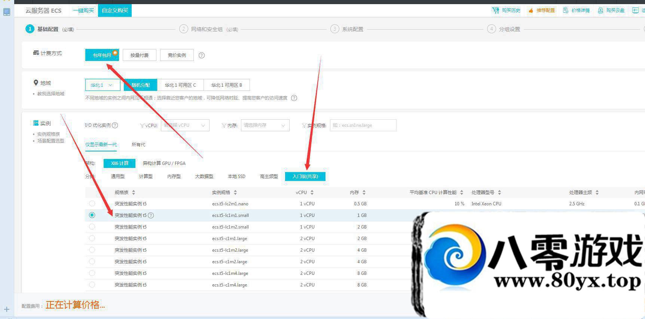The image size is (645, 319).
Task: Click the recommended configuration (推荐配置) thumbs-up icon
Action: [531, 10]
